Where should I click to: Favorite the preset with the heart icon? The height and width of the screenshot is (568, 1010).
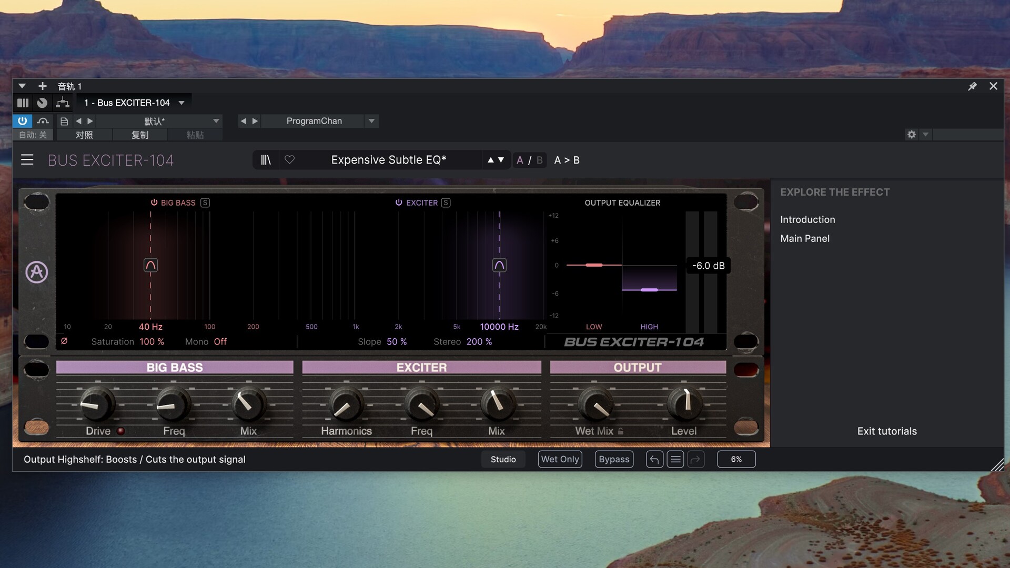click(x=289, y=159)
